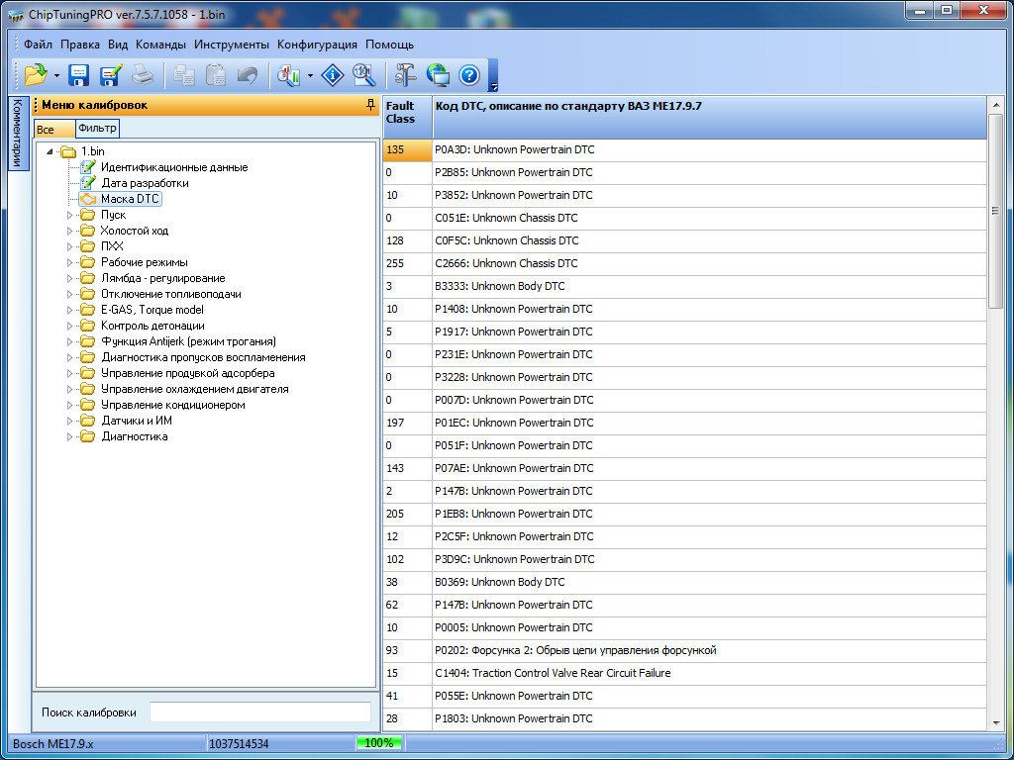Open the binary search magnifier icon
This screenshot has height=760, width=1014.
tap(363, 74)
